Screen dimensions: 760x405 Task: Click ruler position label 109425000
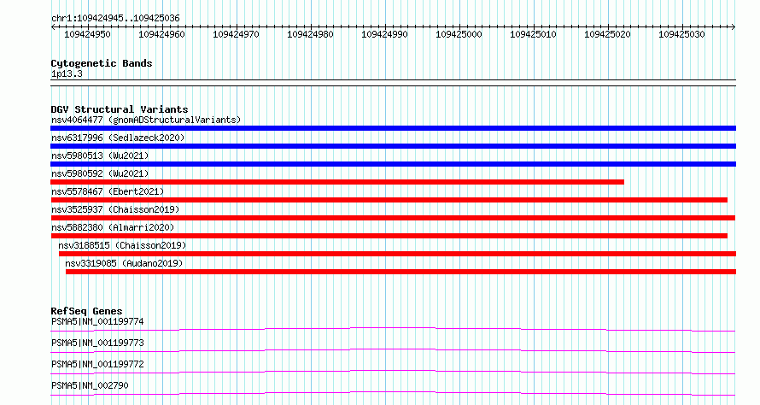459,35
